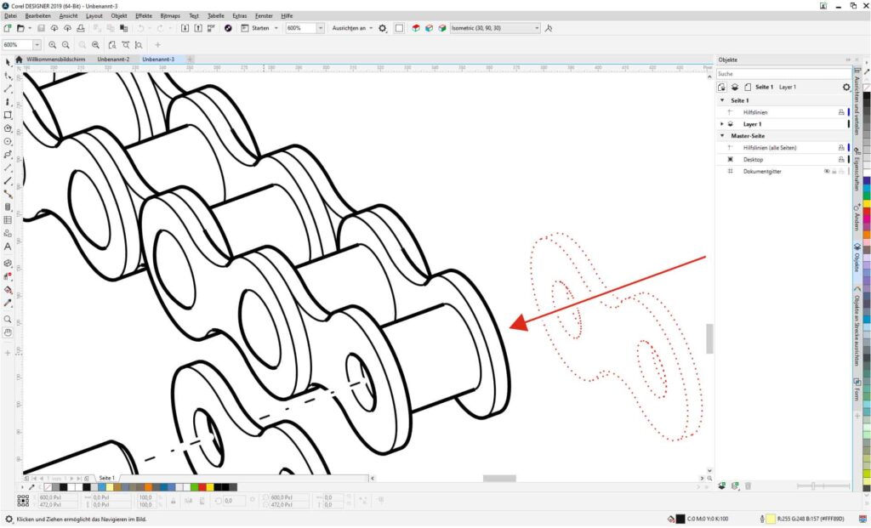This screenshot has width=871, height=528.
Task: Click the layer view icon in Objekte docker
Action: 734,88
